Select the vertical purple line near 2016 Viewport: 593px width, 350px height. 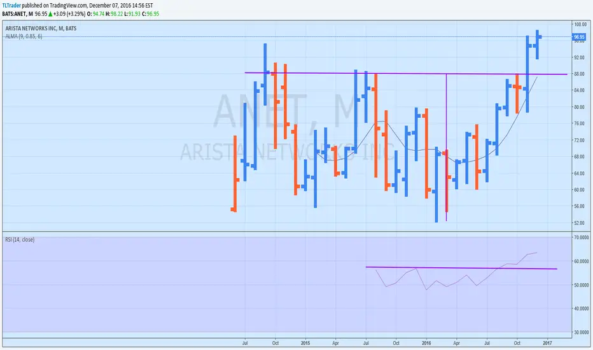(x=447, y=148)
